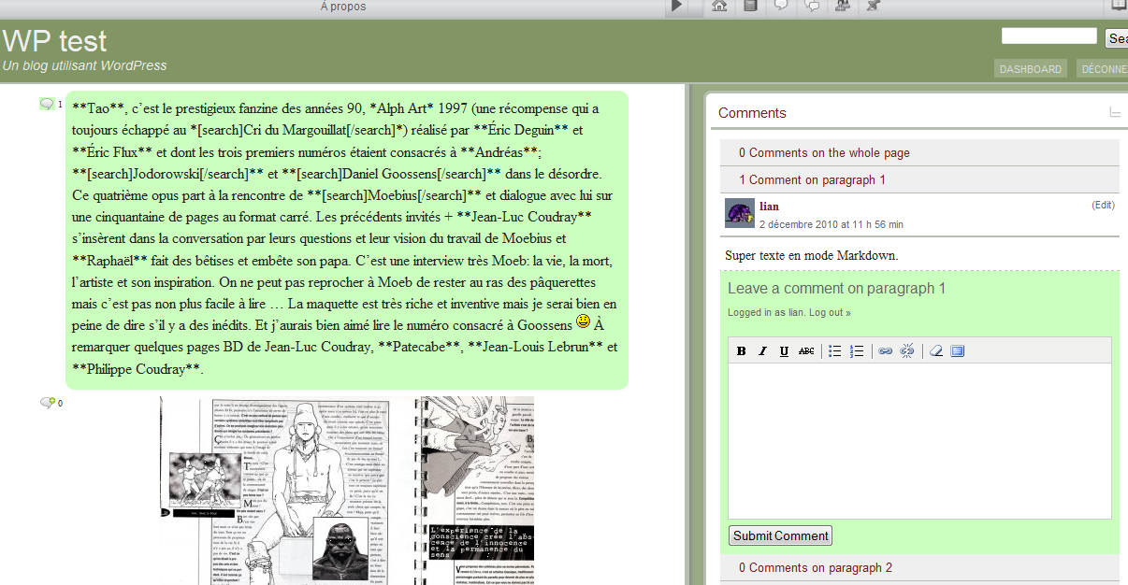Click the pushpin icon in top toolbar
Image resolution: width=1128 pixels, height=585 pixels.
(873, 7)
